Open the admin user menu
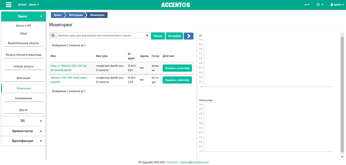Image resolution: width=346 pixels, height=165 pixels. [x=337, y=5]
